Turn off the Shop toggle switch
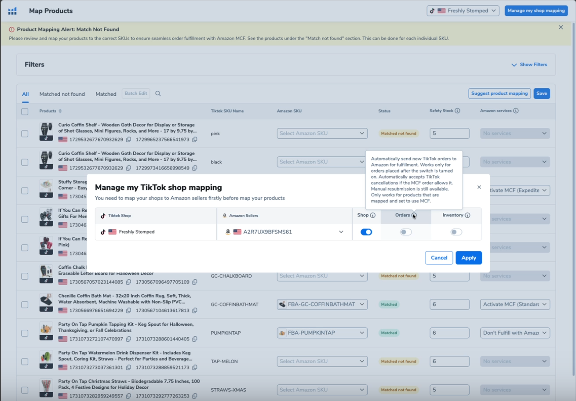The height and width of the screenshot is (401, 576). [366, 232]
